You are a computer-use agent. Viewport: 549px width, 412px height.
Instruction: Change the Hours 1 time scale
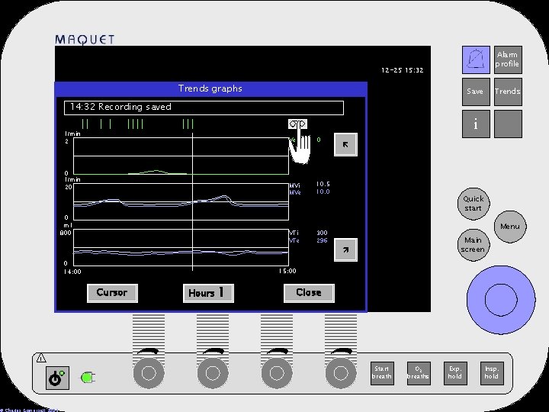pyautogui.click(x=208, y=293)
